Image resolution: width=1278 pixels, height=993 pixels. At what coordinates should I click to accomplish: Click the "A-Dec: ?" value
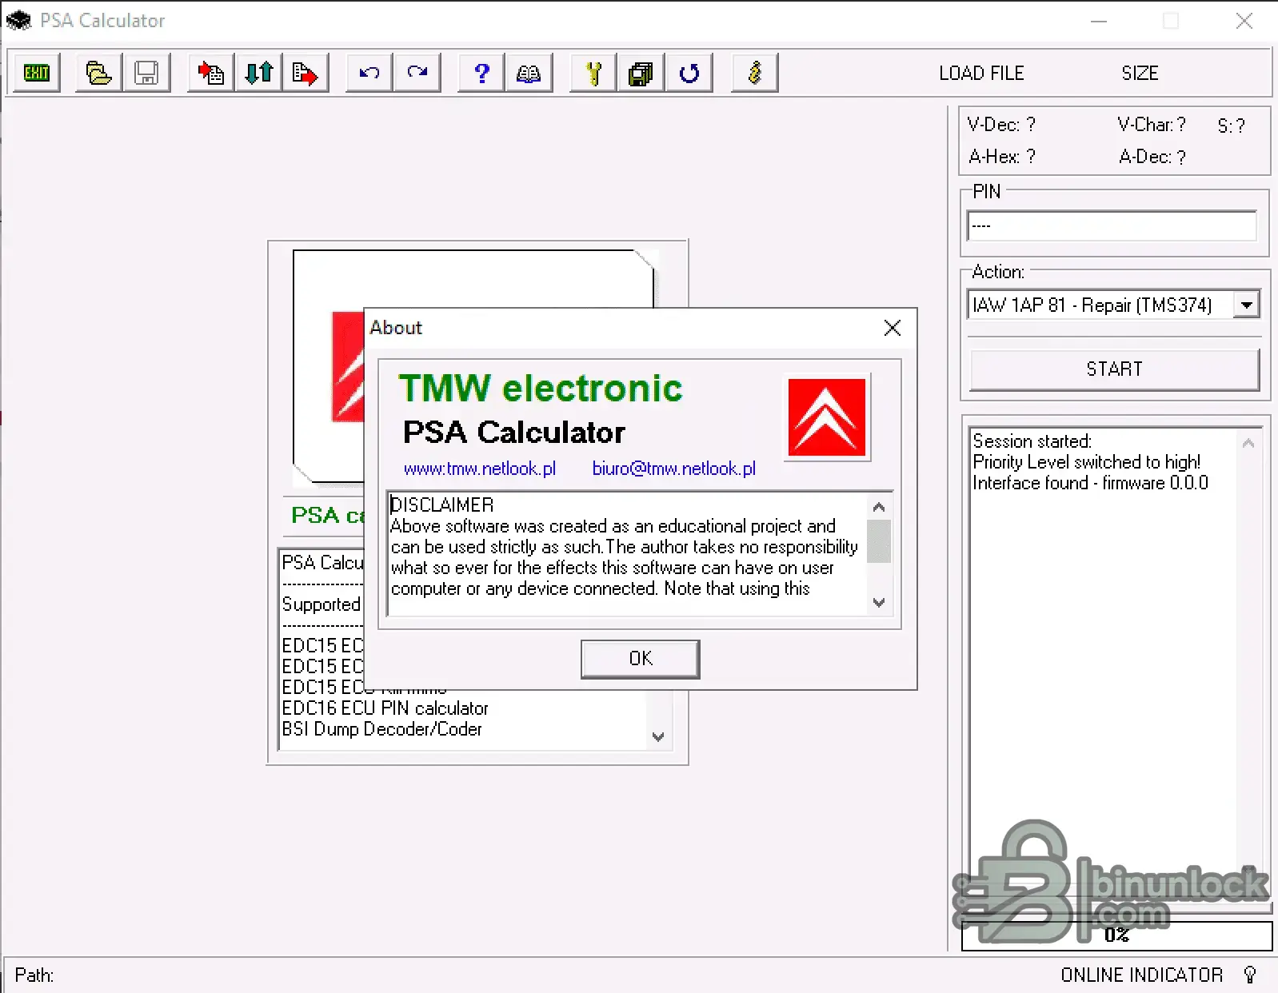[x=1152, y=157]
